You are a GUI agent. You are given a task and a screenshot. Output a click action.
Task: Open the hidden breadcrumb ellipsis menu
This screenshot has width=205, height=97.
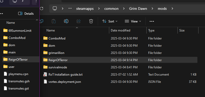(70, 9)
